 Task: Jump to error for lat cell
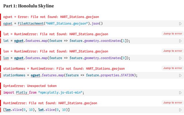pos(172,34)
